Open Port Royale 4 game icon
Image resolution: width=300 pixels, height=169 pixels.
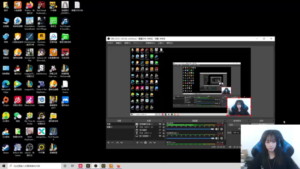tap(53, 134)
